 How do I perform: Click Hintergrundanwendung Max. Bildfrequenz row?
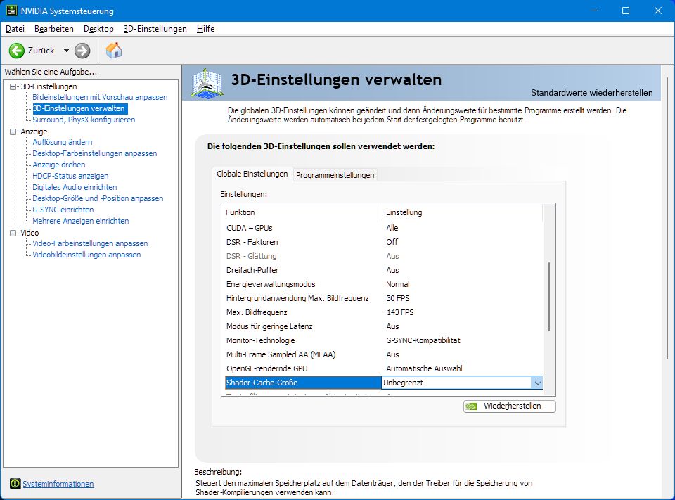click(383, 298)
